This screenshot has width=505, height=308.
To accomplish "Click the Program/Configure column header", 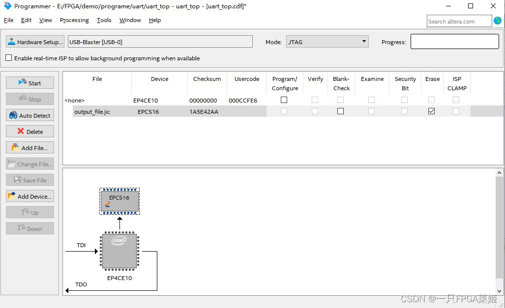I will pyautogui.click(x=285, y=83).
